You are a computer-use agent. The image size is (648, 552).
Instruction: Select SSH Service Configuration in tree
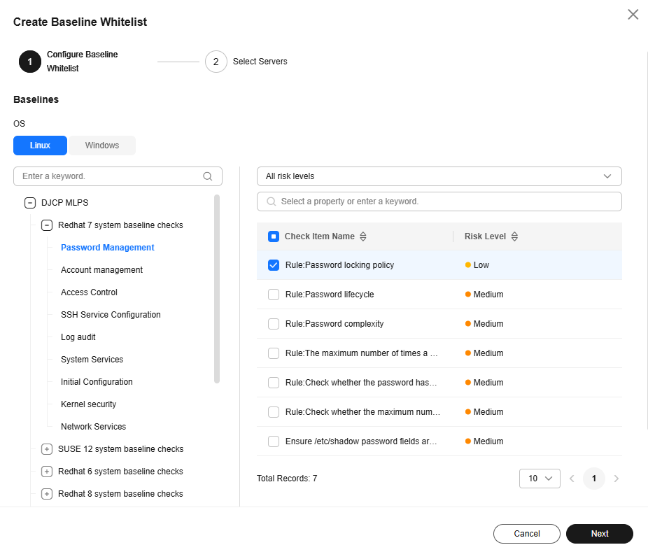pos(111,315)
